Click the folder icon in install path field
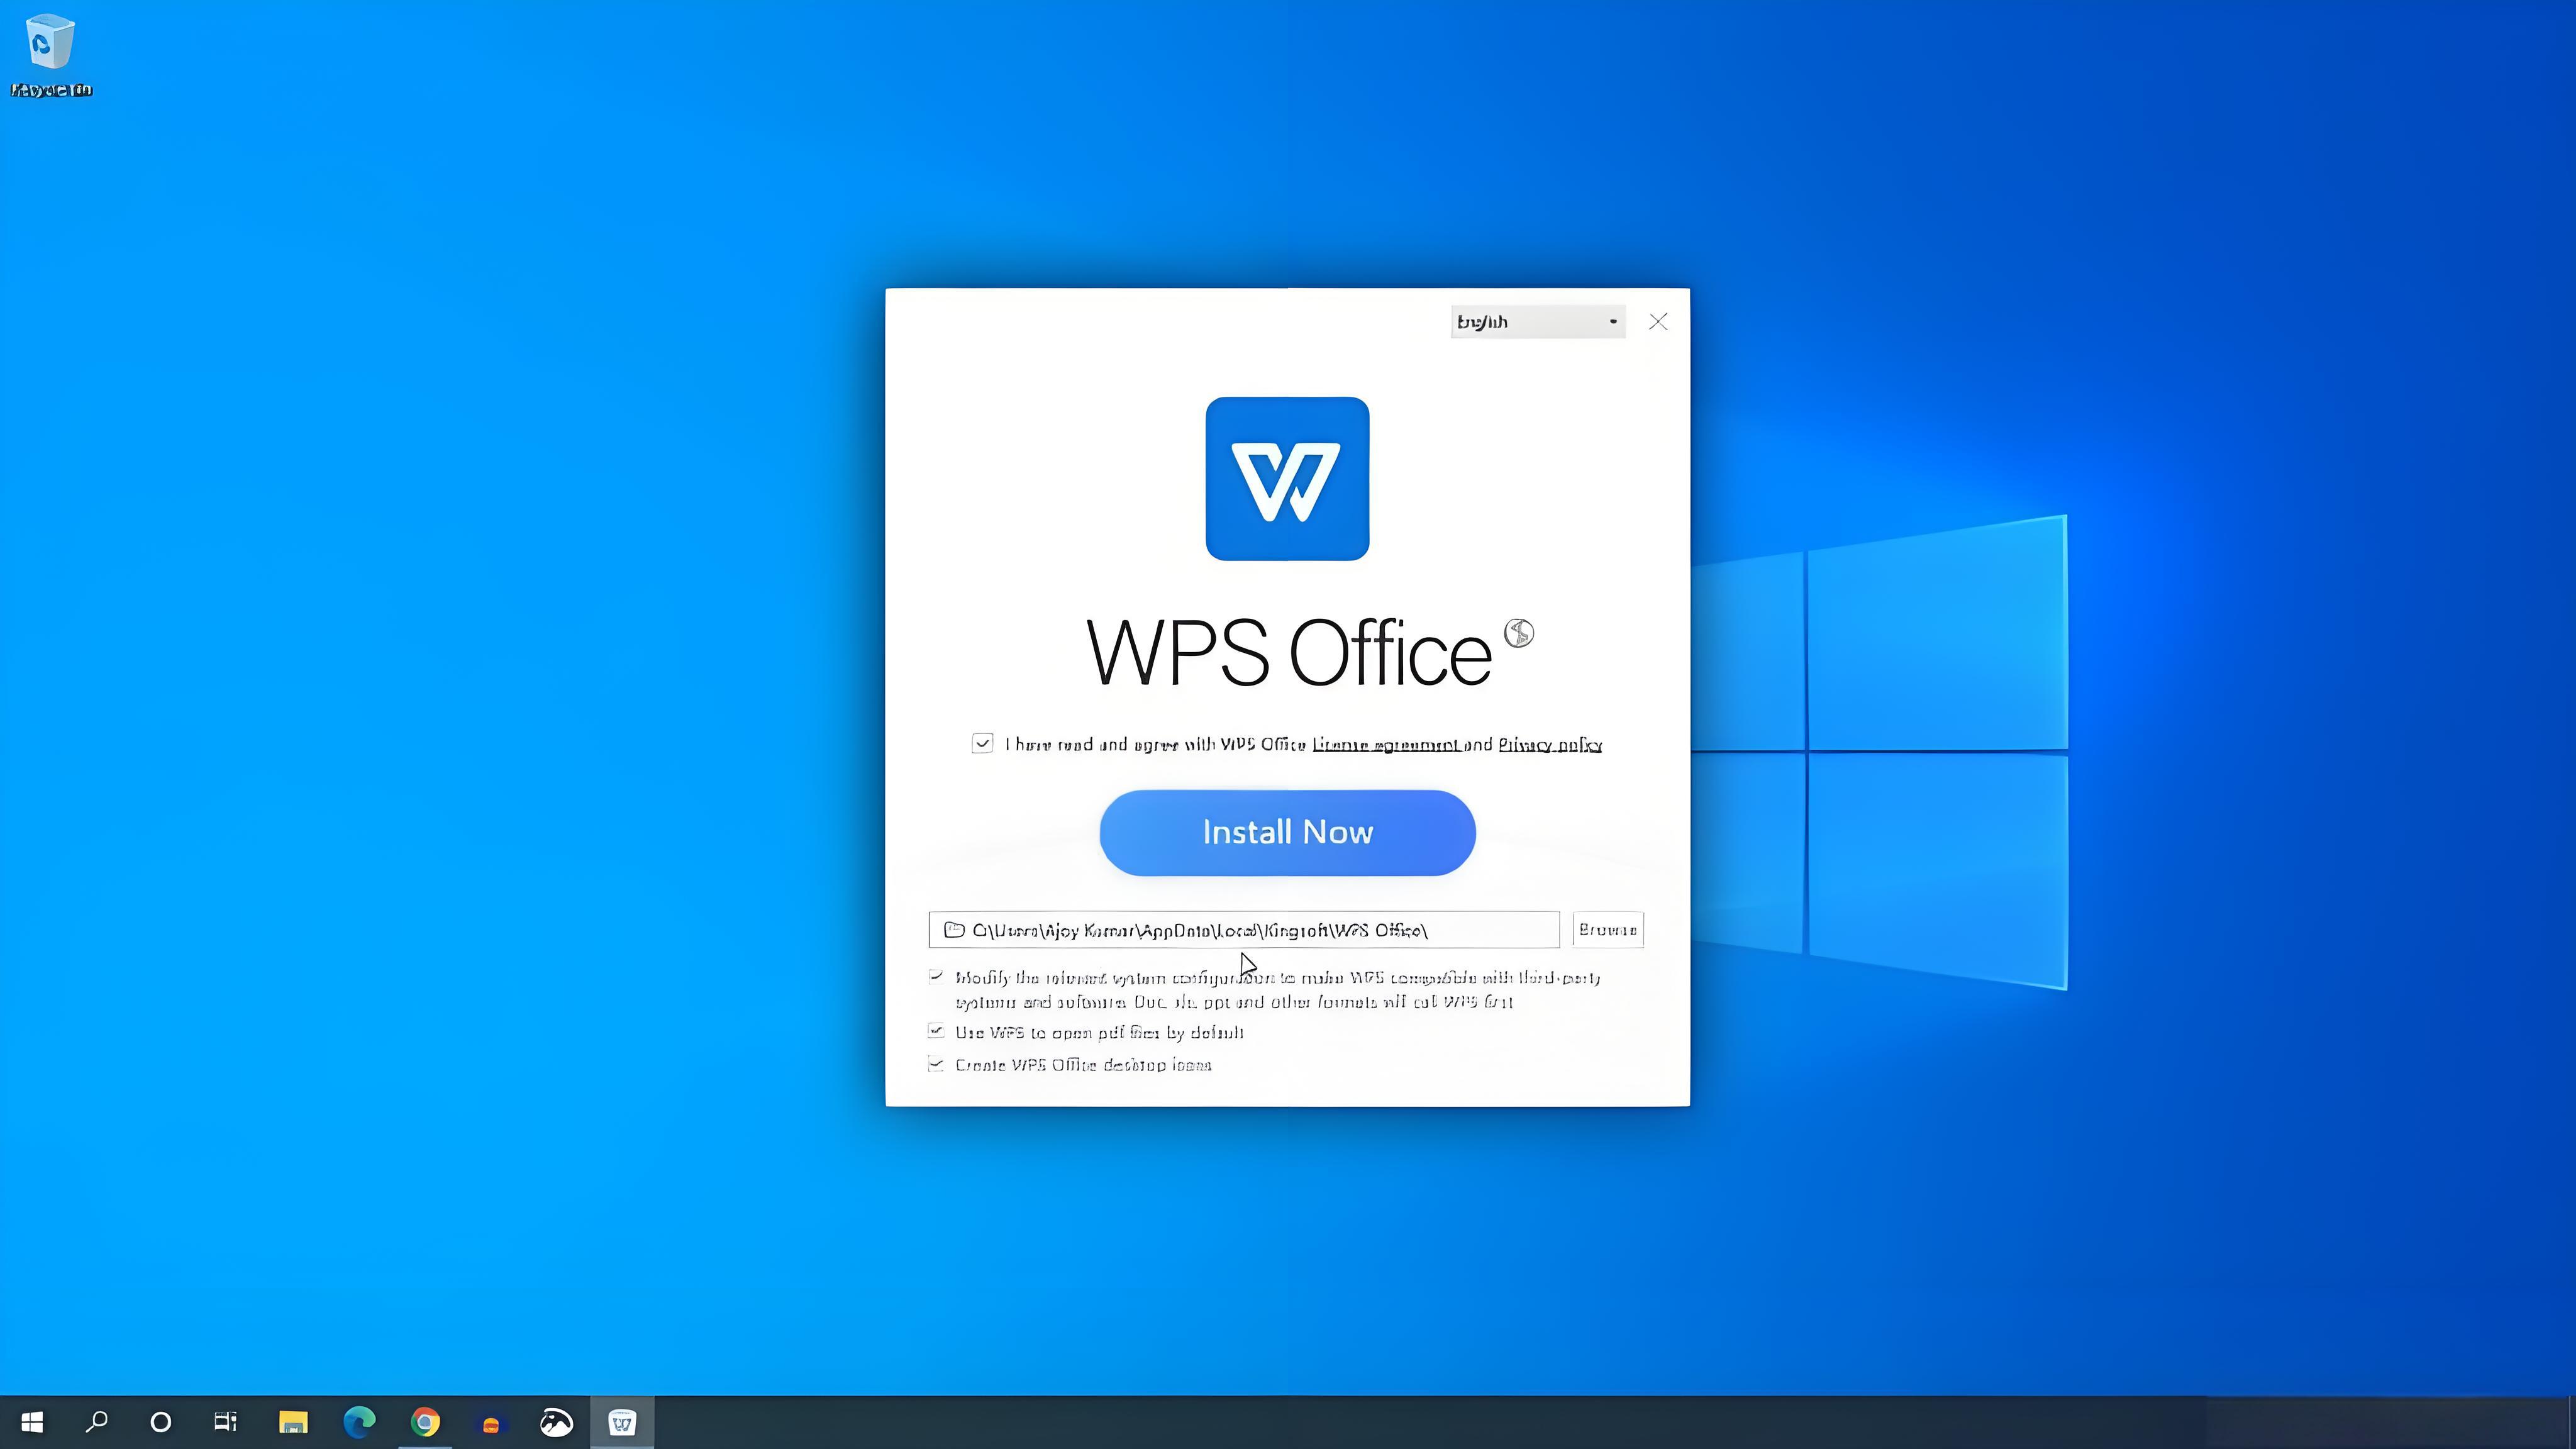This screenshot has width=2576, height=1449. click(954, 930)
